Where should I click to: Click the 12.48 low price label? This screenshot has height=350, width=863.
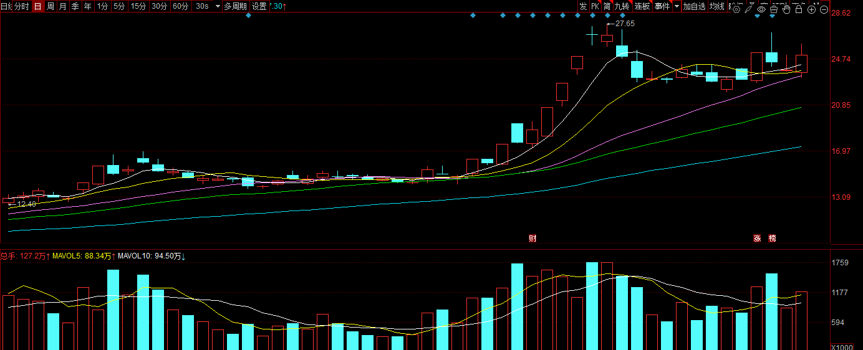point(26,204)
